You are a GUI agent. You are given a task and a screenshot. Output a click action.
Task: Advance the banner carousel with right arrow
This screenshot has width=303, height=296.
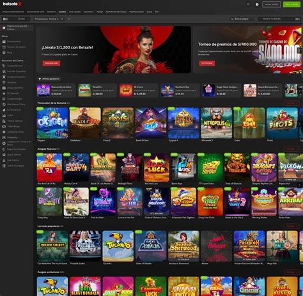299,50
